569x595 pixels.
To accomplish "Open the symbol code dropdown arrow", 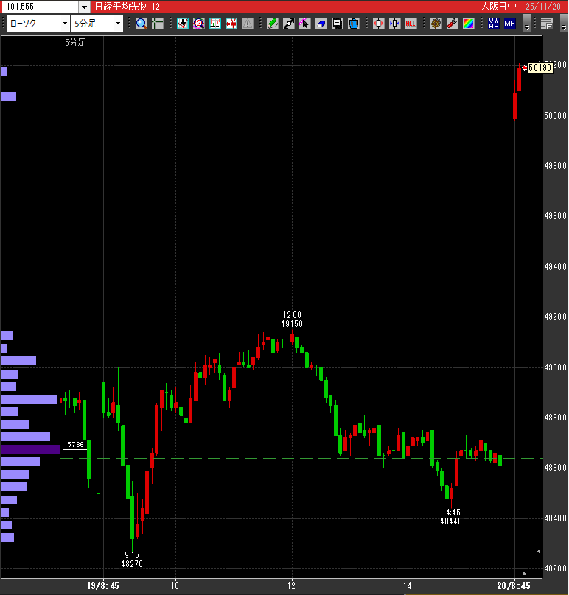I will [84, 7].
